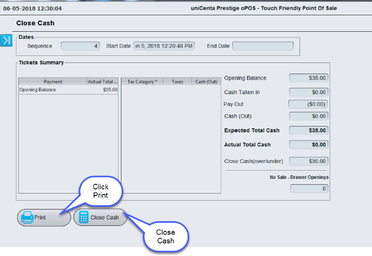Click the $35.00 cell in payments table
This screenshot has height=256, width=372.
coord(110,90)
